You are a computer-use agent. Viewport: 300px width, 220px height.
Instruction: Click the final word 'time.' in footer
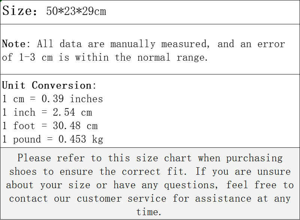149,212
